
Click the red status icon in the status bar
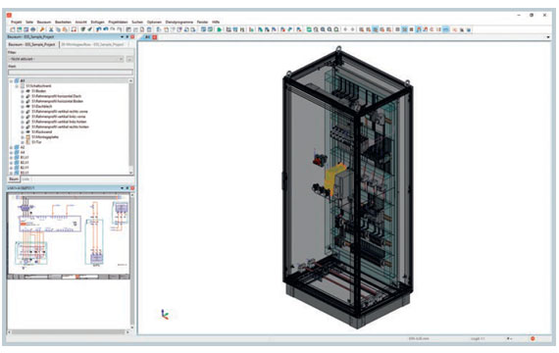point(533,338)
